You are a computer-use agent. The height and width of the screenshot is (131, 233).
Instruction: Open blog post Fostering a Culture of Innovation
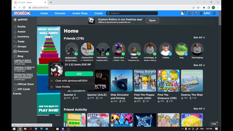(24, 68)
